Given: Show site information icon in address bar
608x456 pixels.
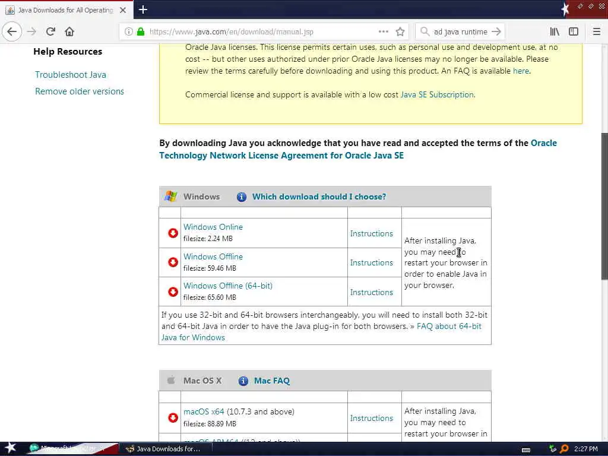Looking at the screenshot, I should [129, 32].
